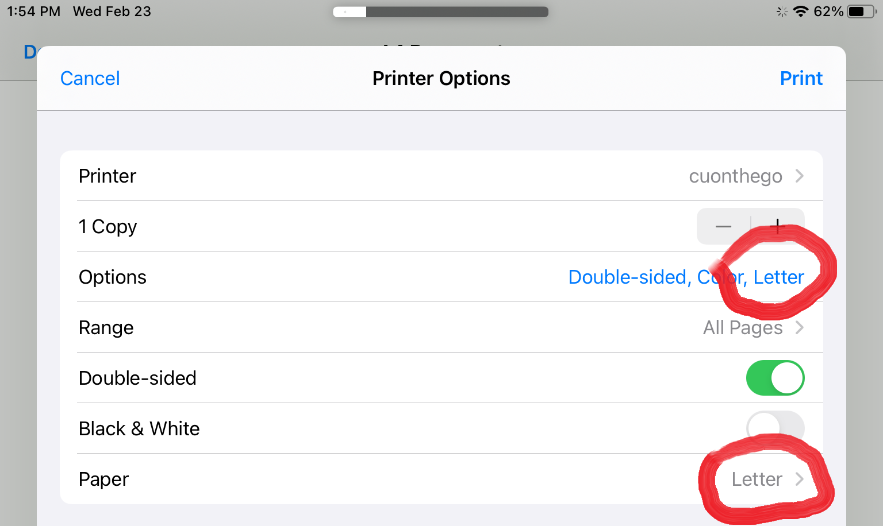The width and height of the screenshot is (883, 526).
Task: Tap the activity spinner icon
Action: coord(782,11)
